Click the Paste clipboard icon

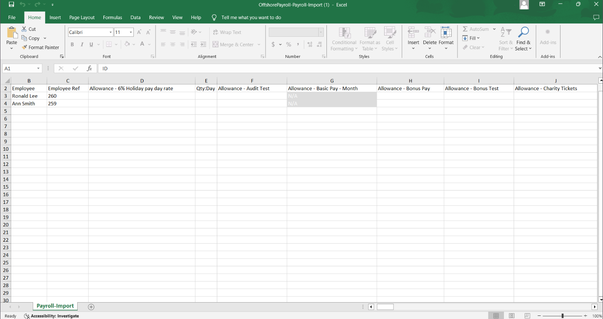12,33
